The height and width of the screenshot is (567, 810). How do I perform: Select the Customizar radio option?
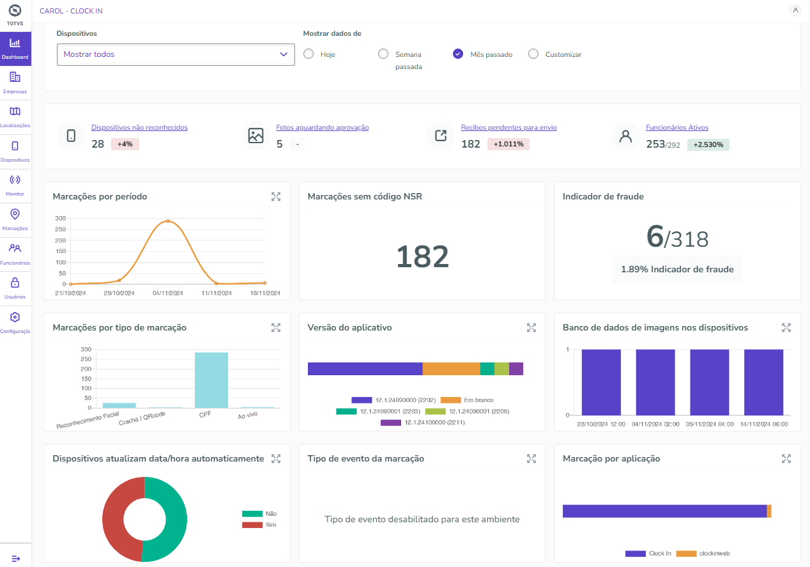pos(533,54)
